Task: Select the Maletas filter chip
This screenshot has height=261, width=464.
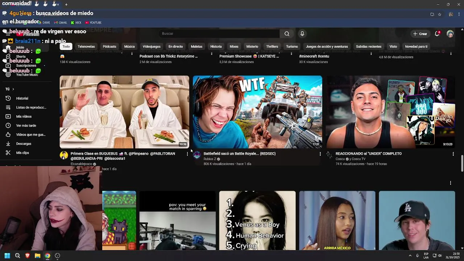Action: (196, 46)
